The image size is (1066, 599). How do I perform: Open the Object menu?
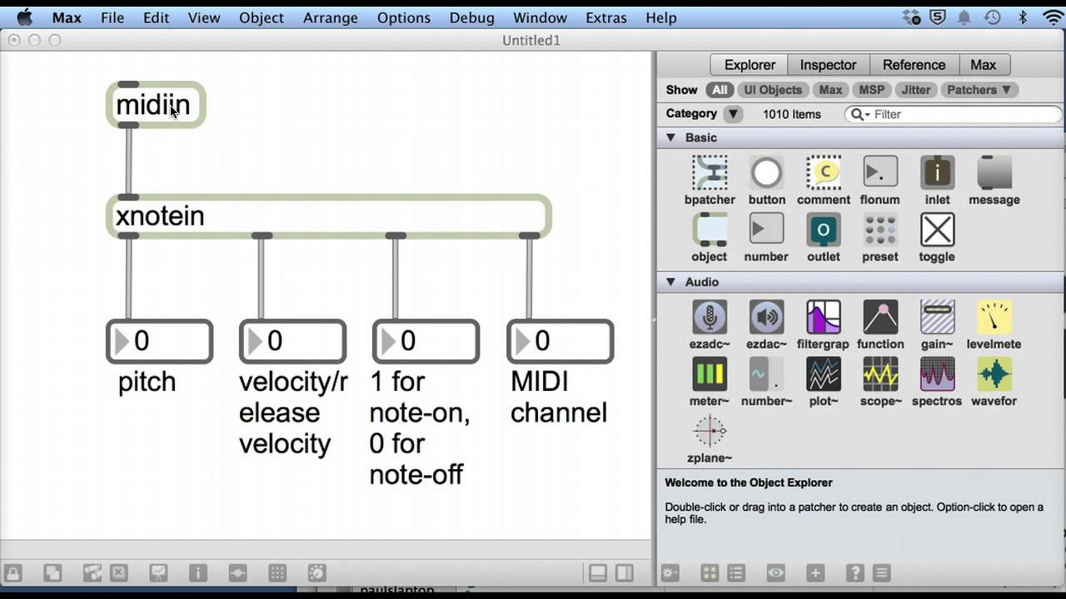click(x=262, y=17)
